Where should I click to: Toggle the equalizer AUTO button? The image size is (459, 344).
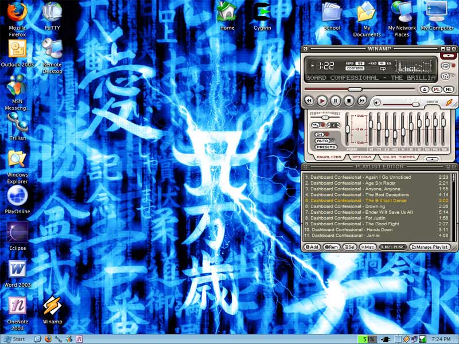click(321, 140)
